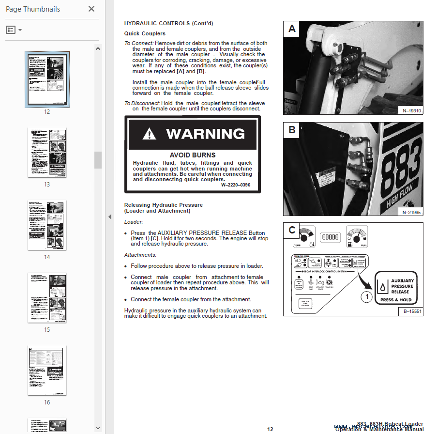Jump to the page 13 thumbnail
Viewport: 437px width, 434px height.
[47, 153]
